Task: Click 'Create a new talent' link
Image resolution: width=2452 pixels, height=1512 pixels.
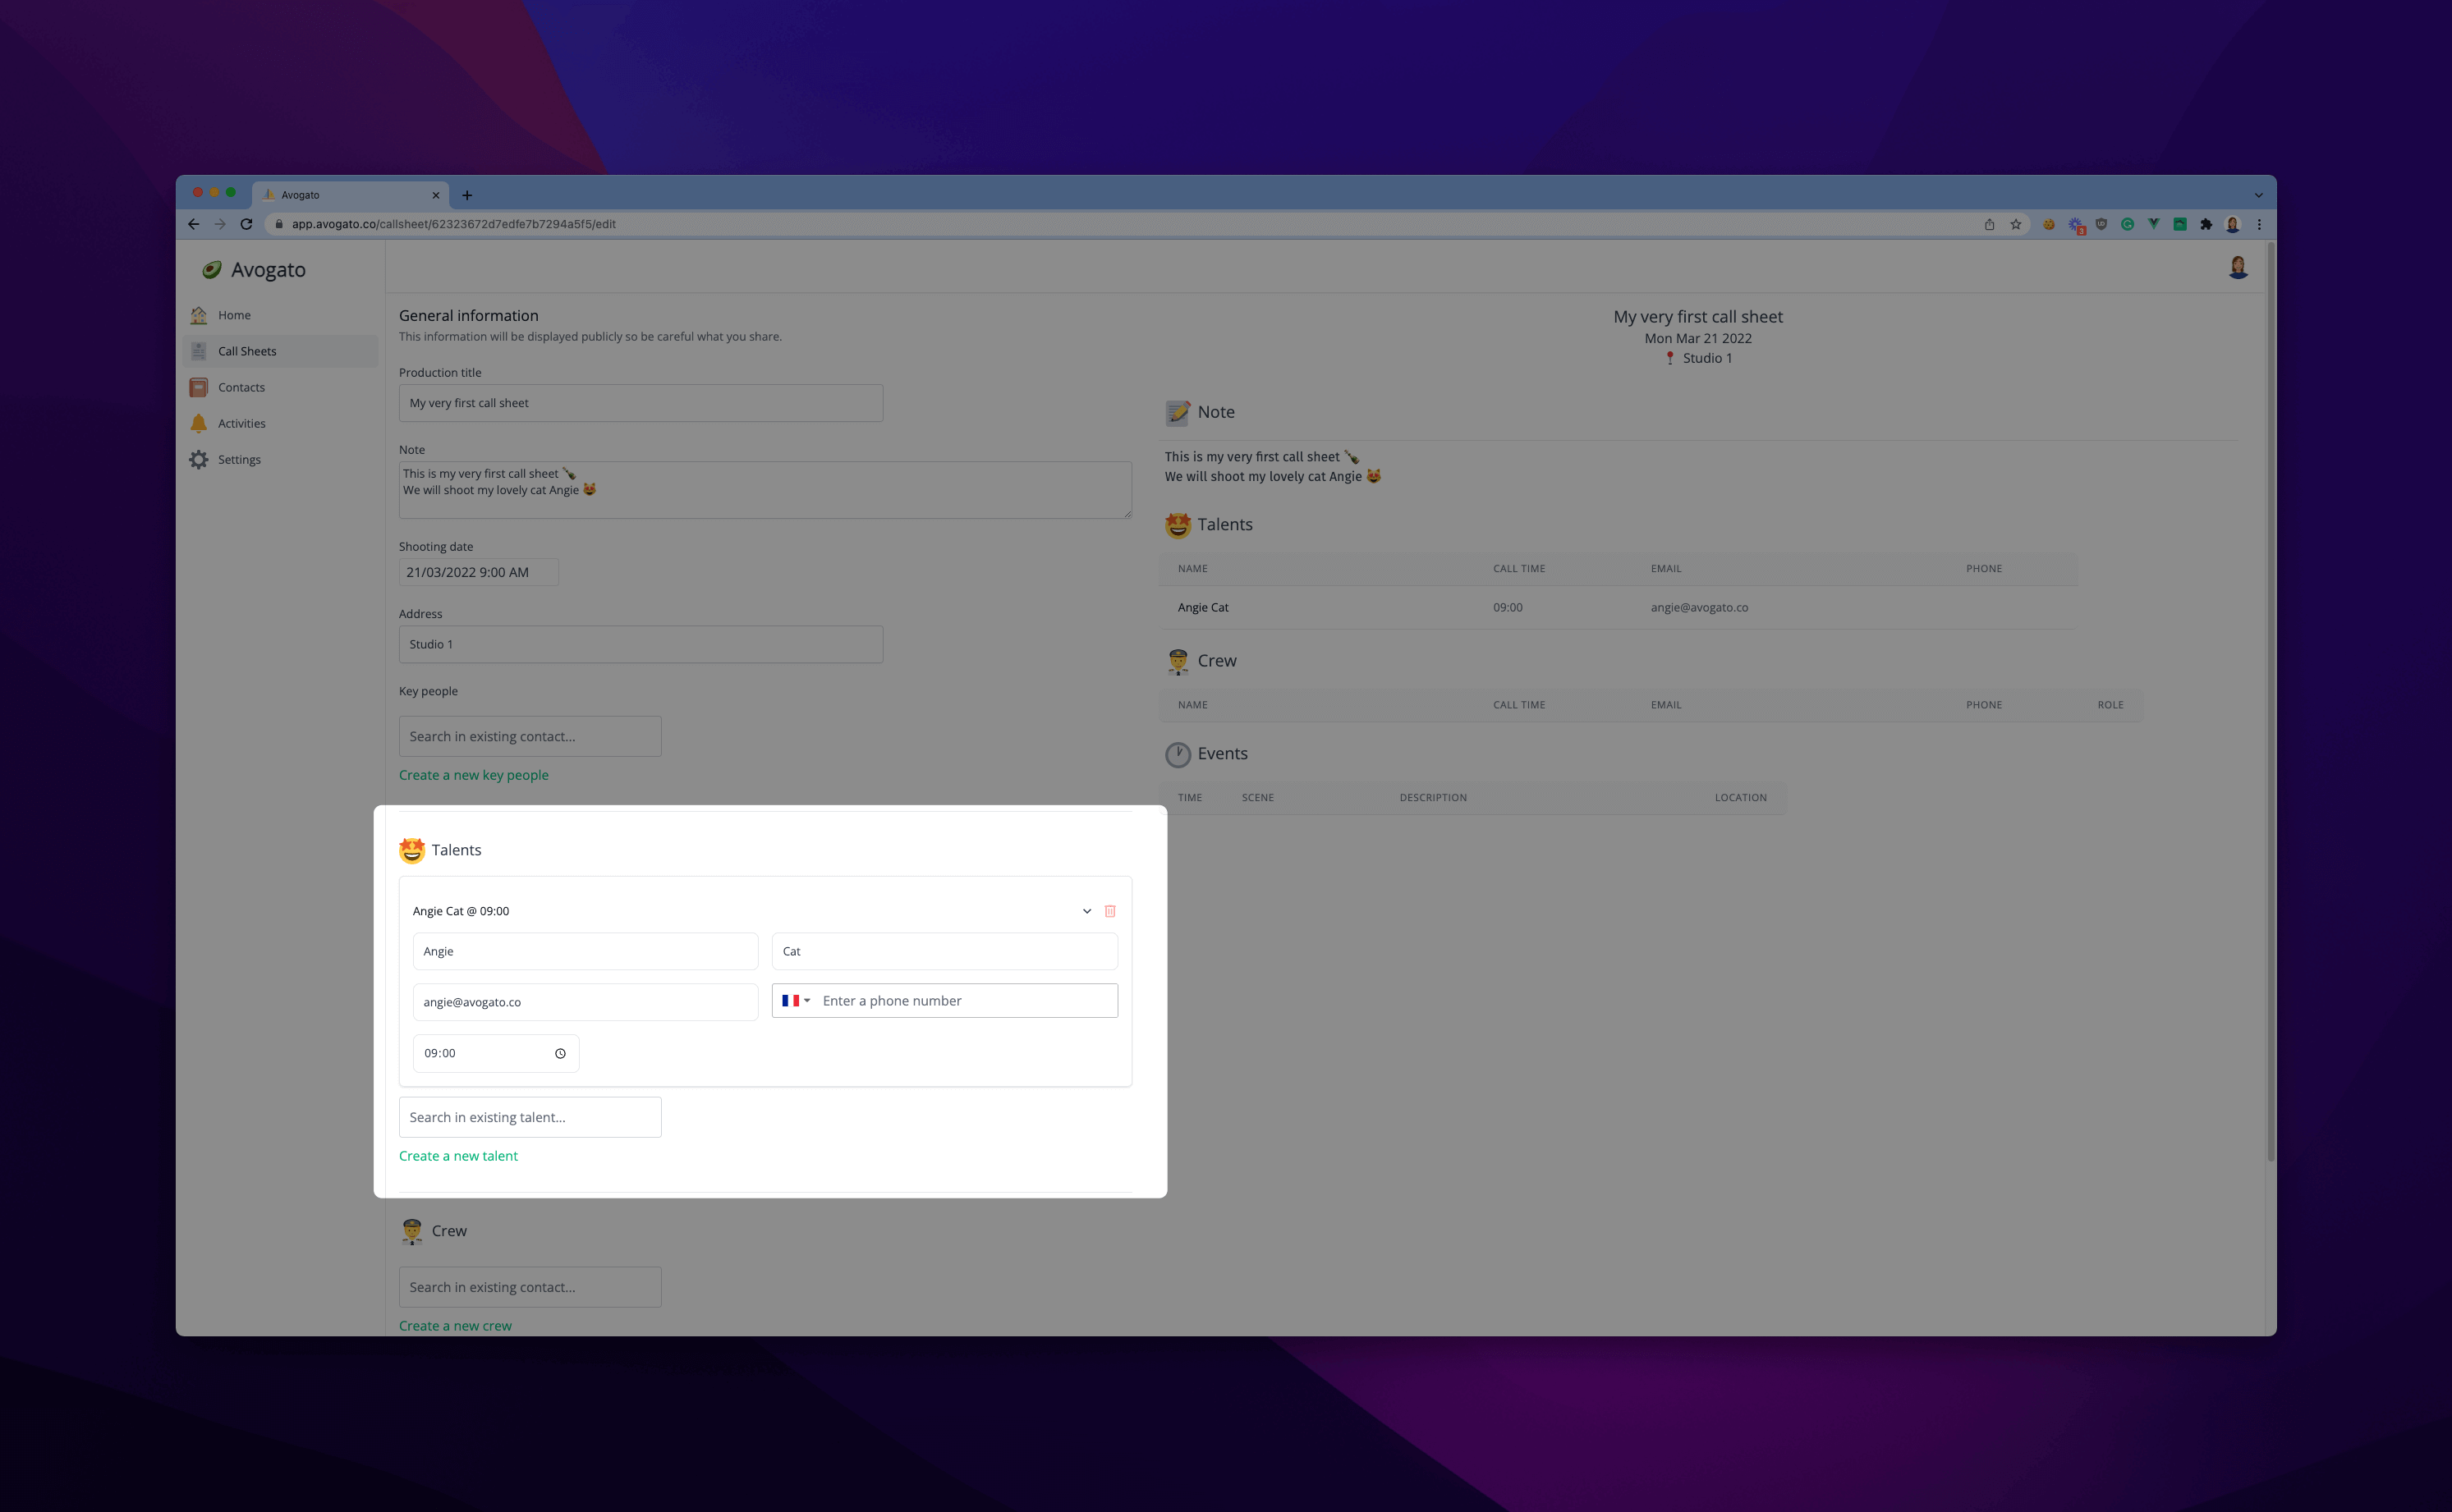Action: [x=458, y=1156]
